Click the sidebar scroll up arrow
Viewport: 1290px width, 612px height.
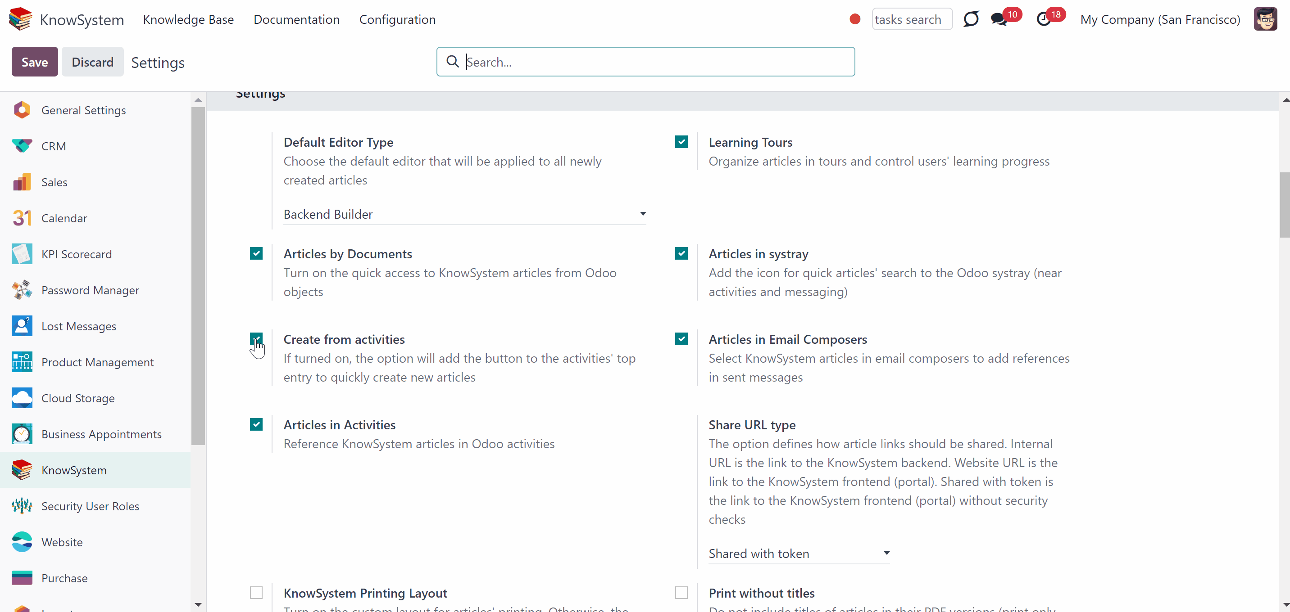click(198, 100)
